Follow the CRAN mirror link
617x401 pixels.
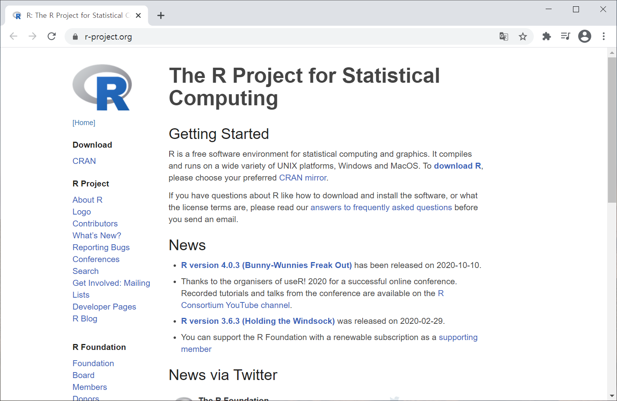tap(303, 178)
